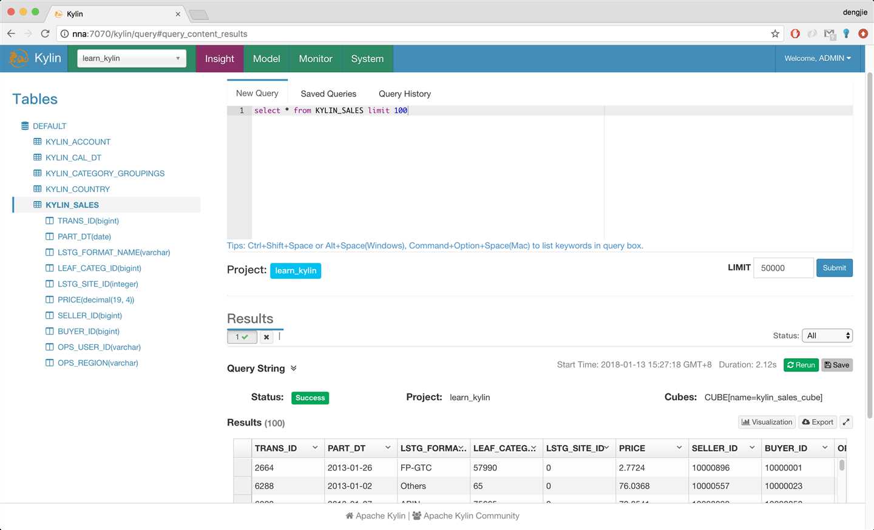Open PRICE column header menu
Screen dimensions: 874x530
point(679,448)
